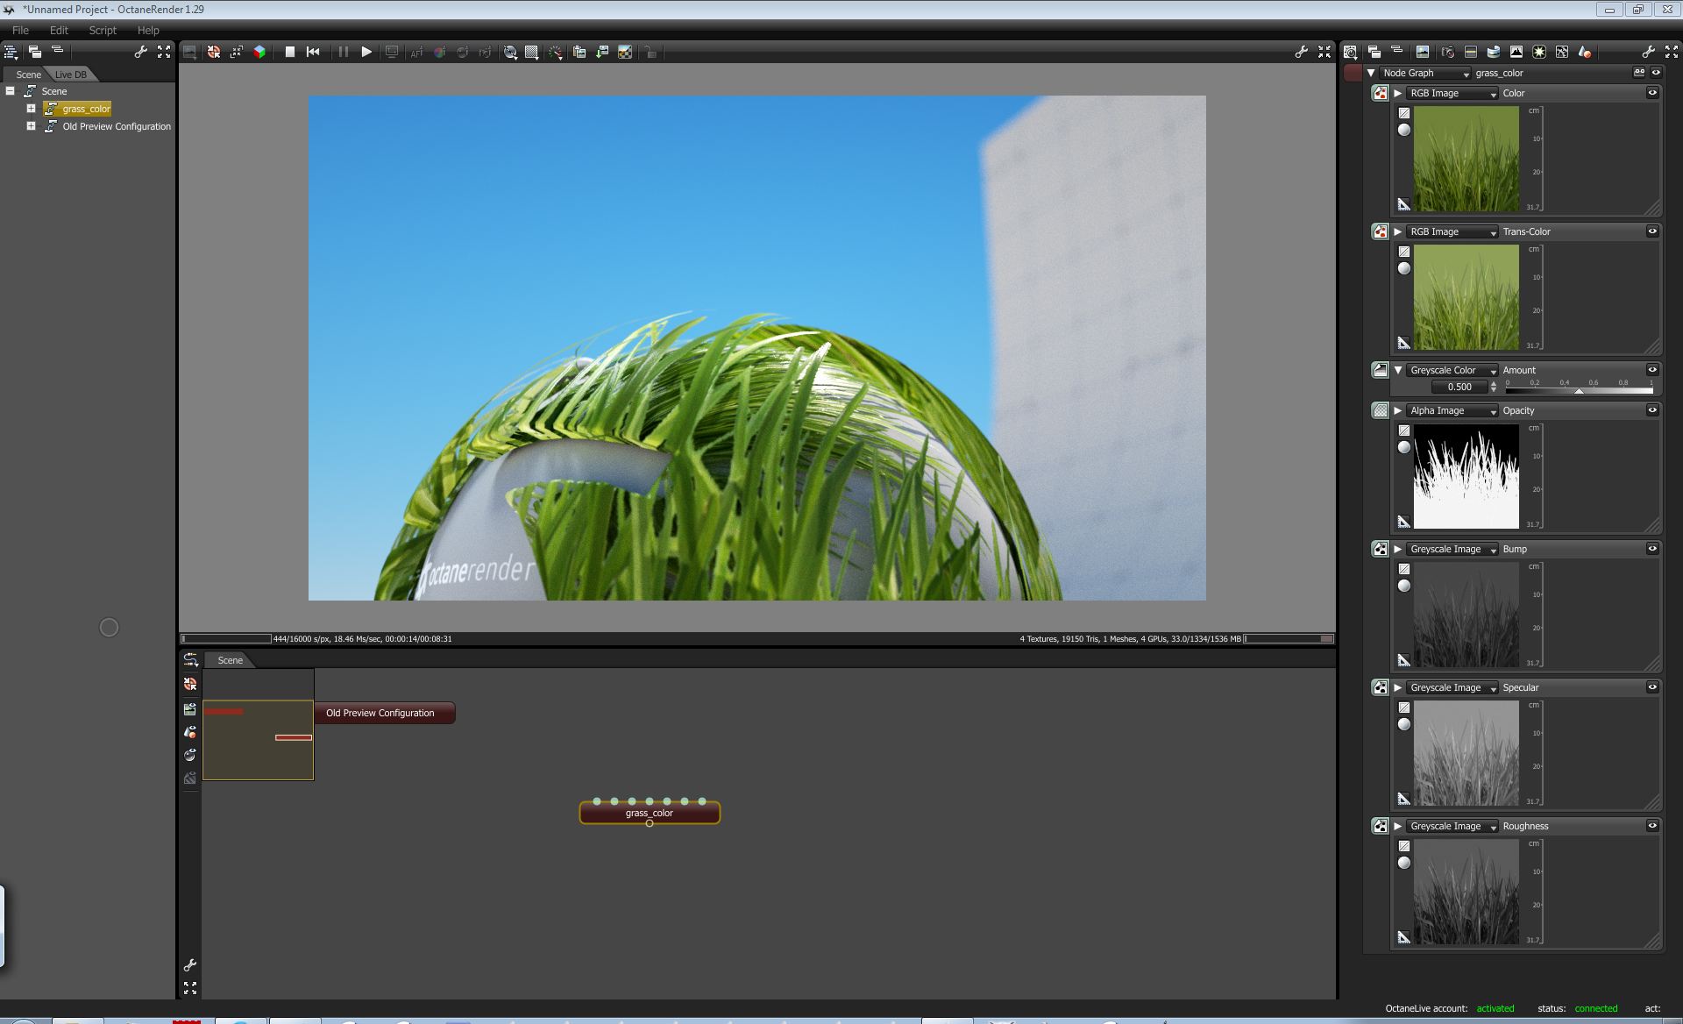Select the Old Preview Configuration node
The width and height of the screenshot is (1683, 1024).
pyautogui.click(x=380, y=713)
